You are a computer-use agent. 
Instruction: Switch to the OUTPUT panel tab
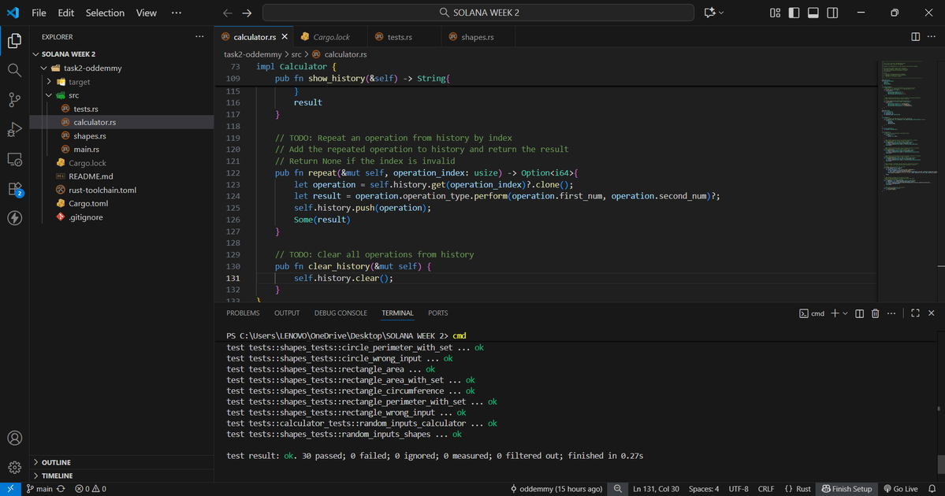tap(287, 313)
